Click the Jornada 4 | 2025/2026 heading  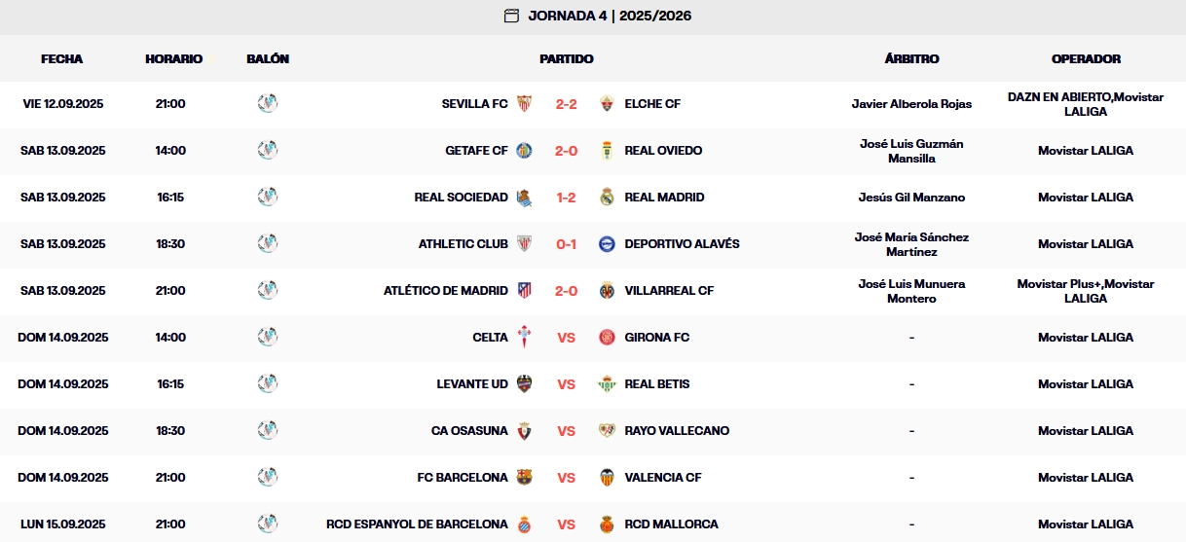[x=610, y=16]
